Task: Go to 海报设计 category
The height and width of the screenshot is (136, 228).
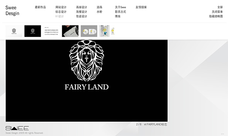Action: (x=81, y=12)
